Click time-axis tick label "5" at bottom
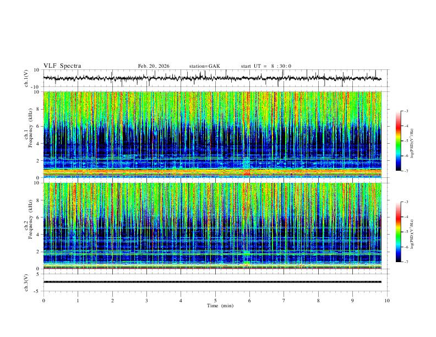This screenshot has width=436, height=337. click(x=215, y=301)
